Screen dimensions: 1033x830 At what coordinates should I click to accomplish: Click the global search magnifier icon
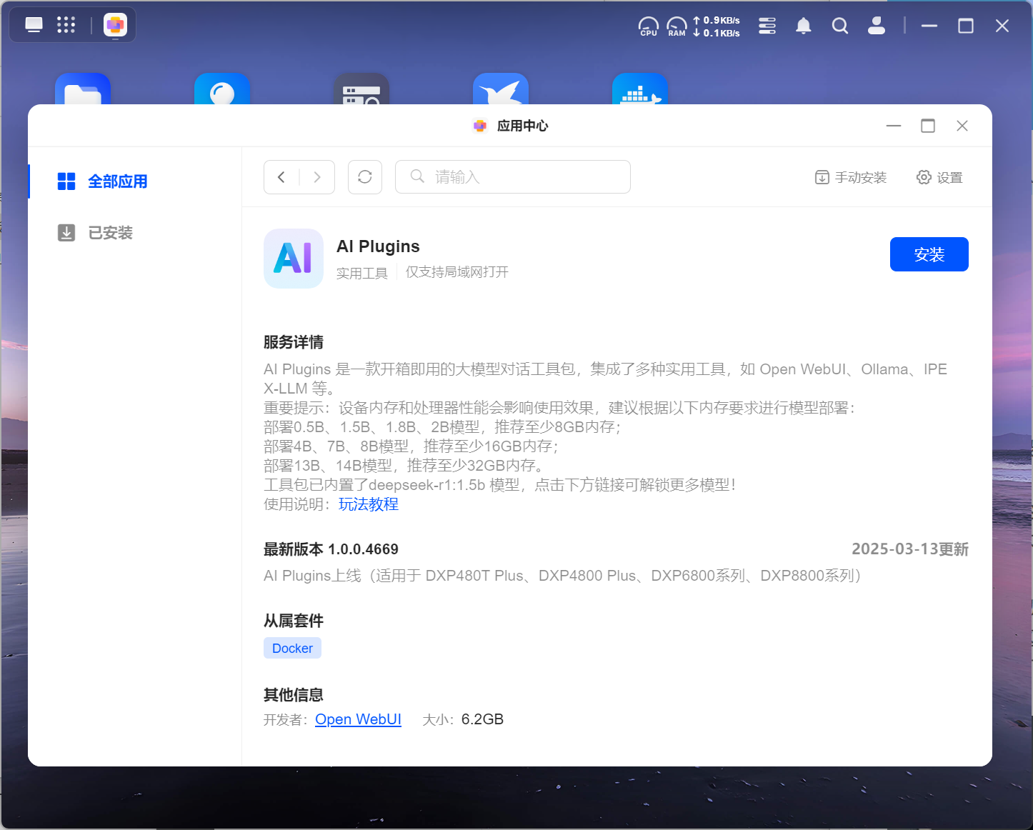tap(840, 26)
